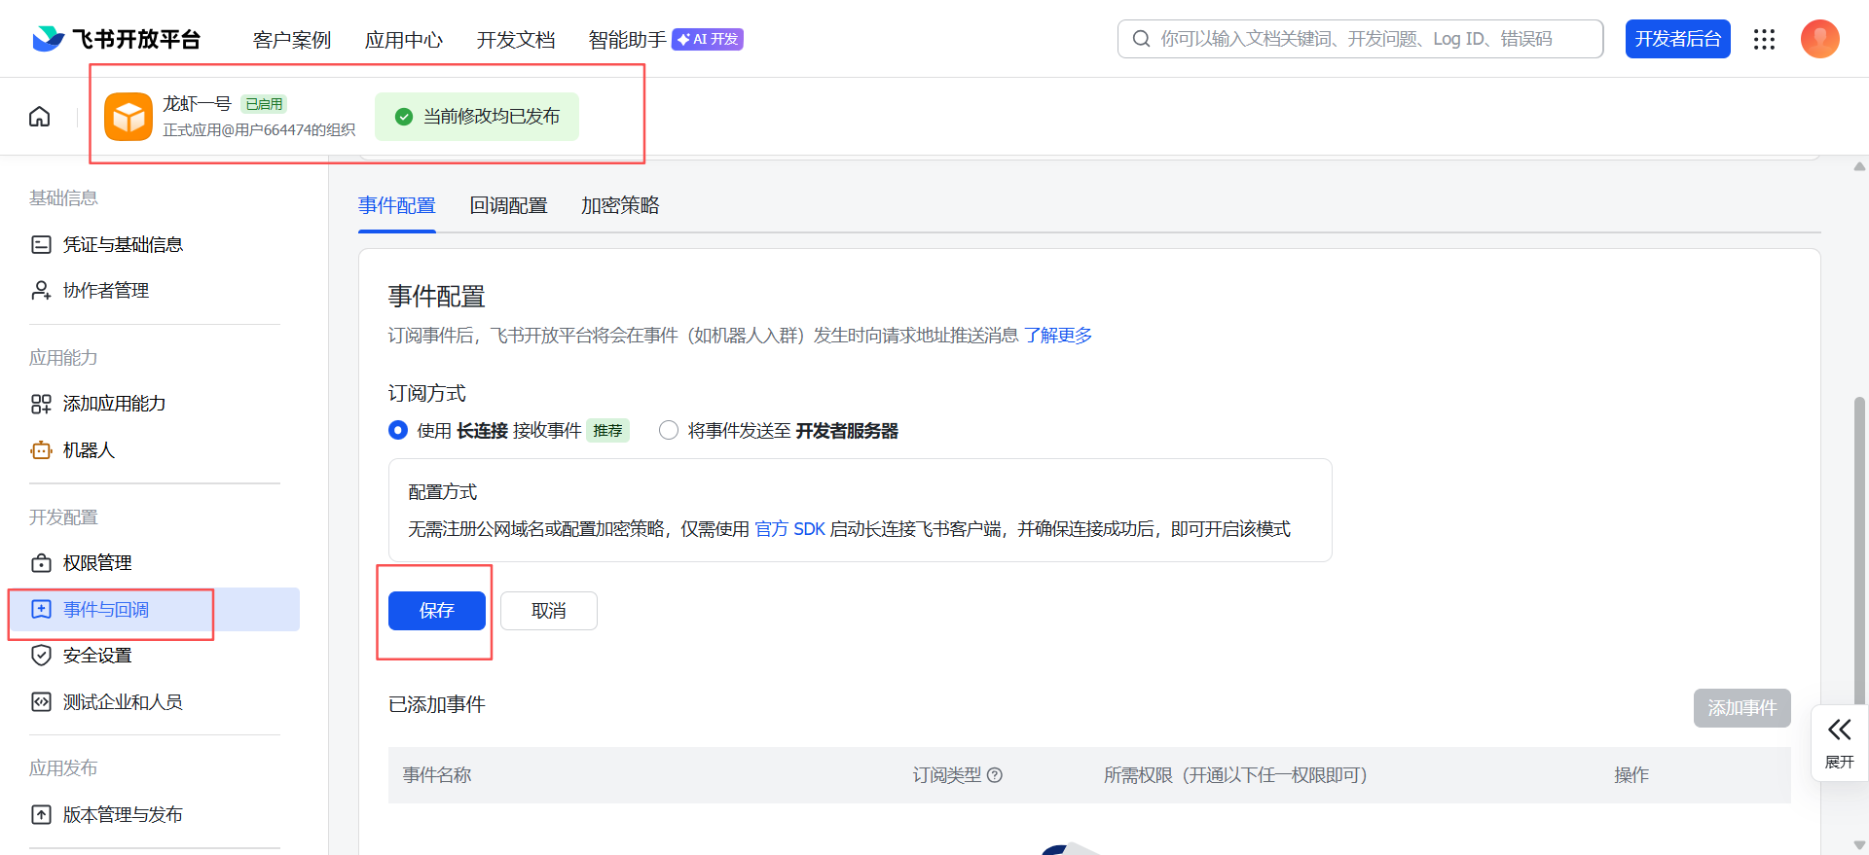Open the 了解更多 link
This screenshot has height=855, width=1869.
click(1058, 336)
